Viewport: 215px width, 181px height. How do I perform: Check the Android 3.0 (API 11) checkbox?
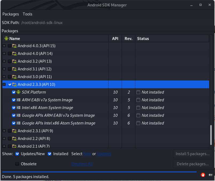10,77
